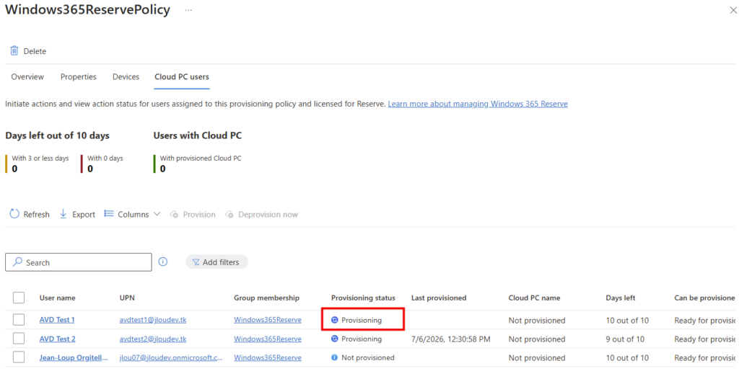Click in the Search input field
Screen dimensions: 739x371
(79, 262)
